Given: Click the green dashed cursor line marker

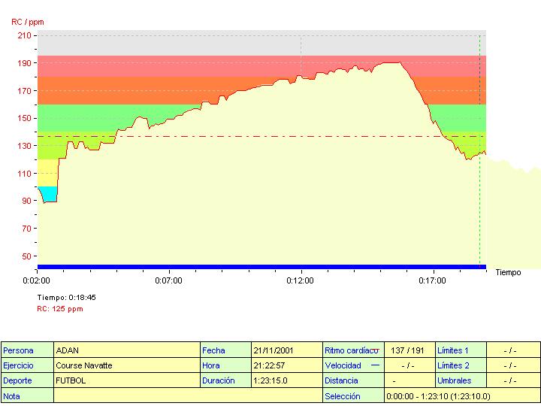Looking at the screenshot, I should (479, 152).
